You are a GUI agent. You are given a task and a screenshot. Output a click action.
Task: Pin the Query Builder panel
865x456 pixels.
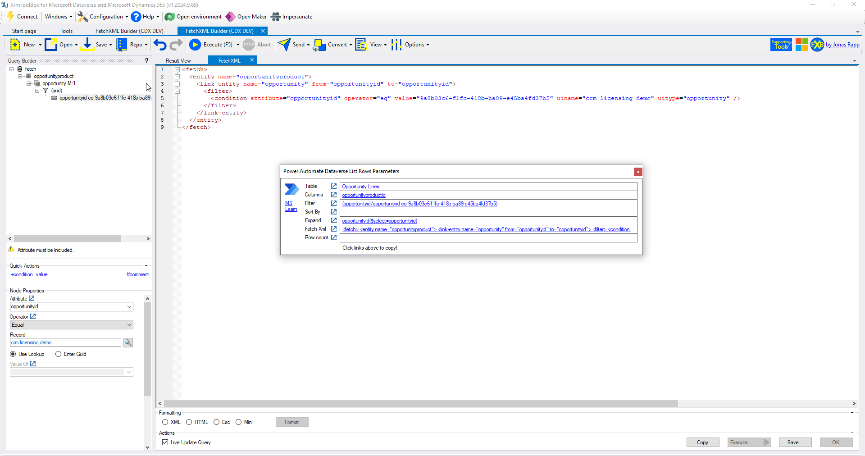pyautogui.click(x=146, y=60)
